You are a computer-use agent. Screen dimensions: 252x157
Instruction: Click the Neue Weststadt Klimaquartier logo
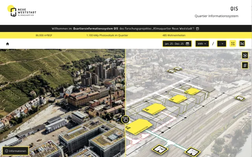22,11
